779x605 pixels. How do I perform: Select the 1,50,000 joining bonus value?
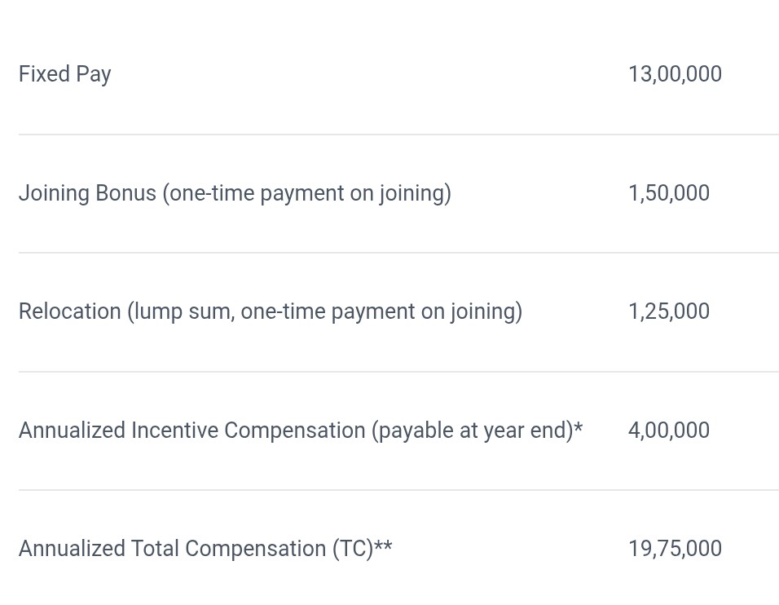coord(669,193)
